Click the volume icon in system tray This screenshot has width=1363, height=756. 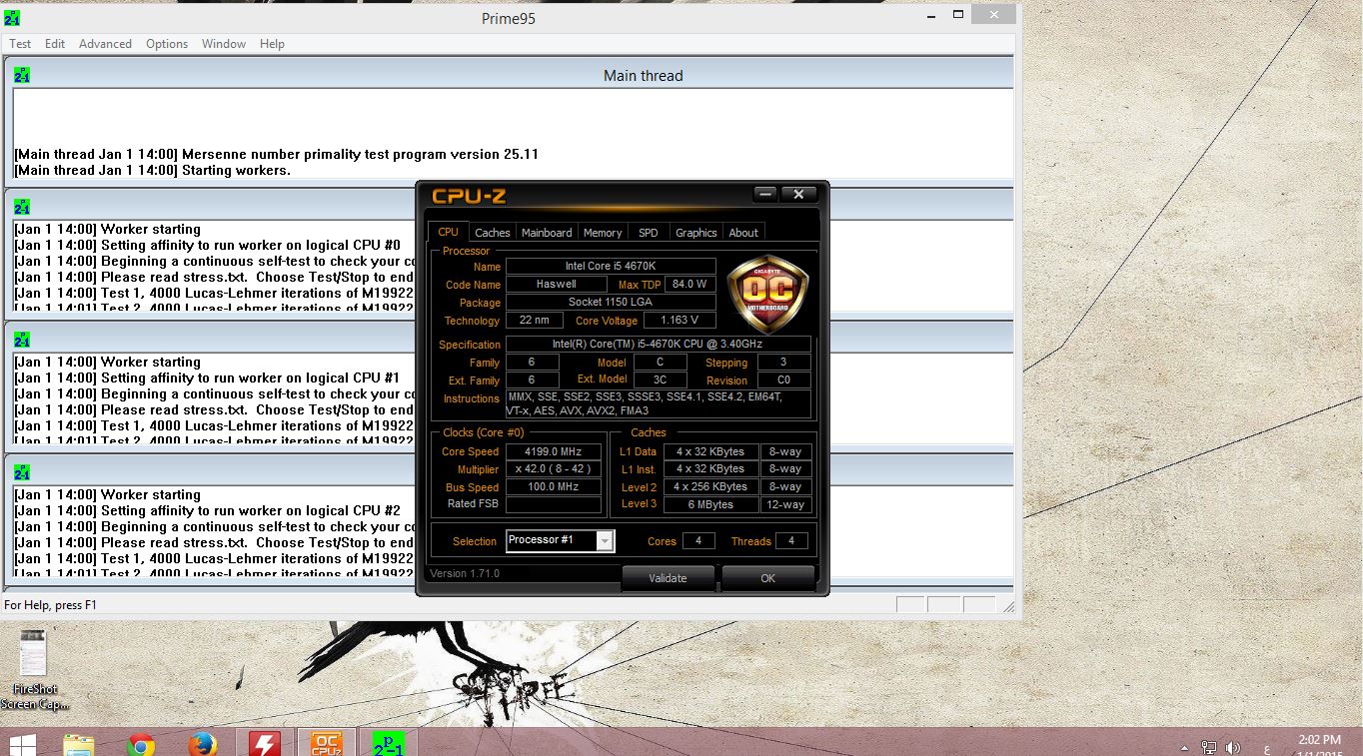(1233, 747)
